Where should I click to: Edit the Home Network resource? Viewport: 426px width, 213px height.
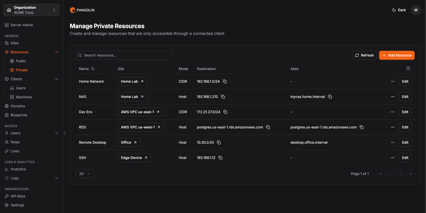405,81
